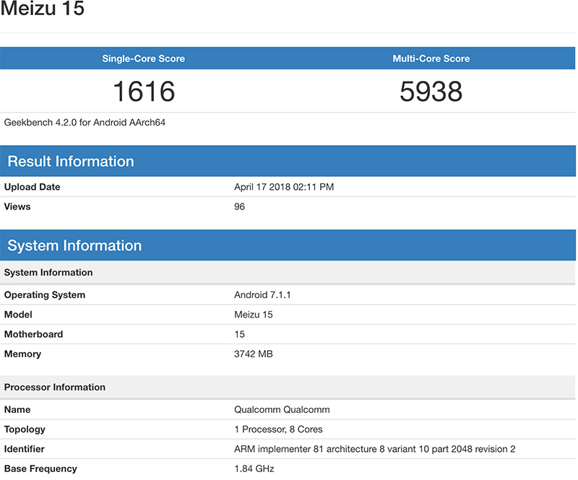This screenshot has height=480, width=578.
Task: Click the gray System Information subheader row
Action: [x=288, y=272]
